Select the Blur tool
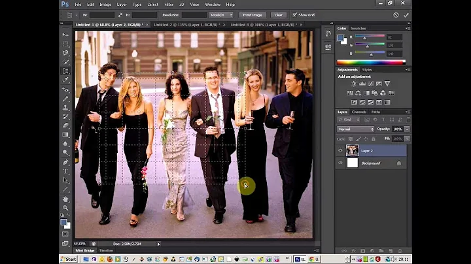 pyautogui.click(x=65, y=143)
